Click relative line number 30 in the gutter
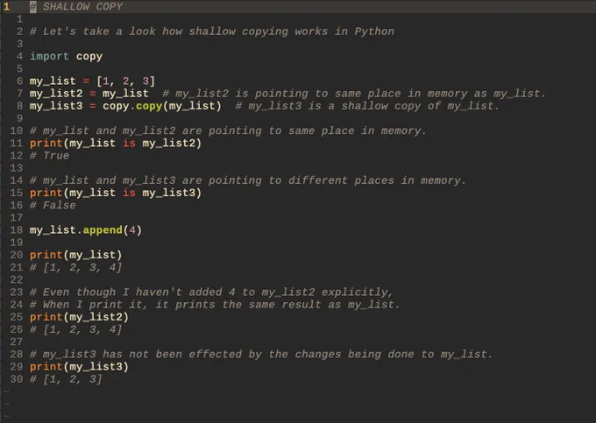 point(17,379)
